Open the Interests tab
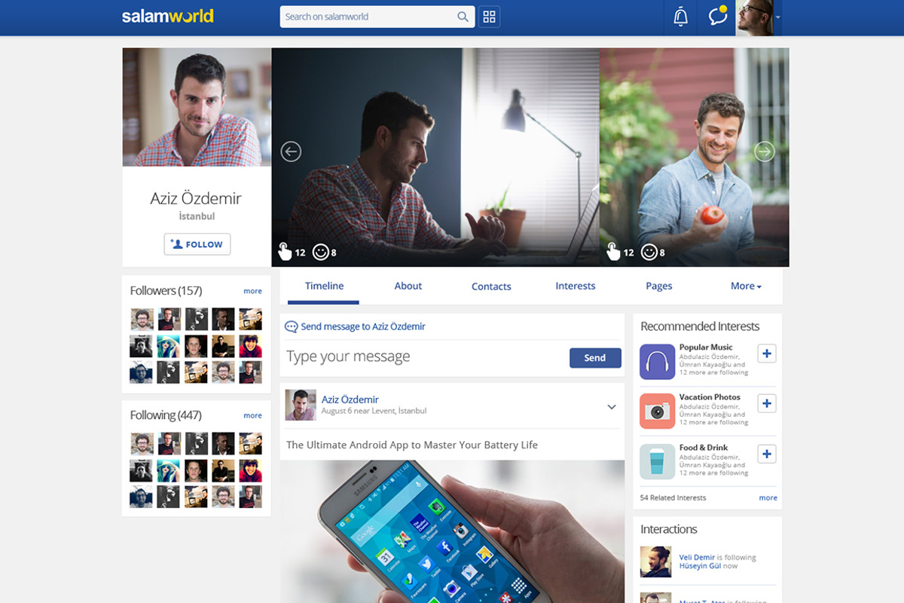The image size is (904, 603). pyautogui.click(x=576, y=286)
